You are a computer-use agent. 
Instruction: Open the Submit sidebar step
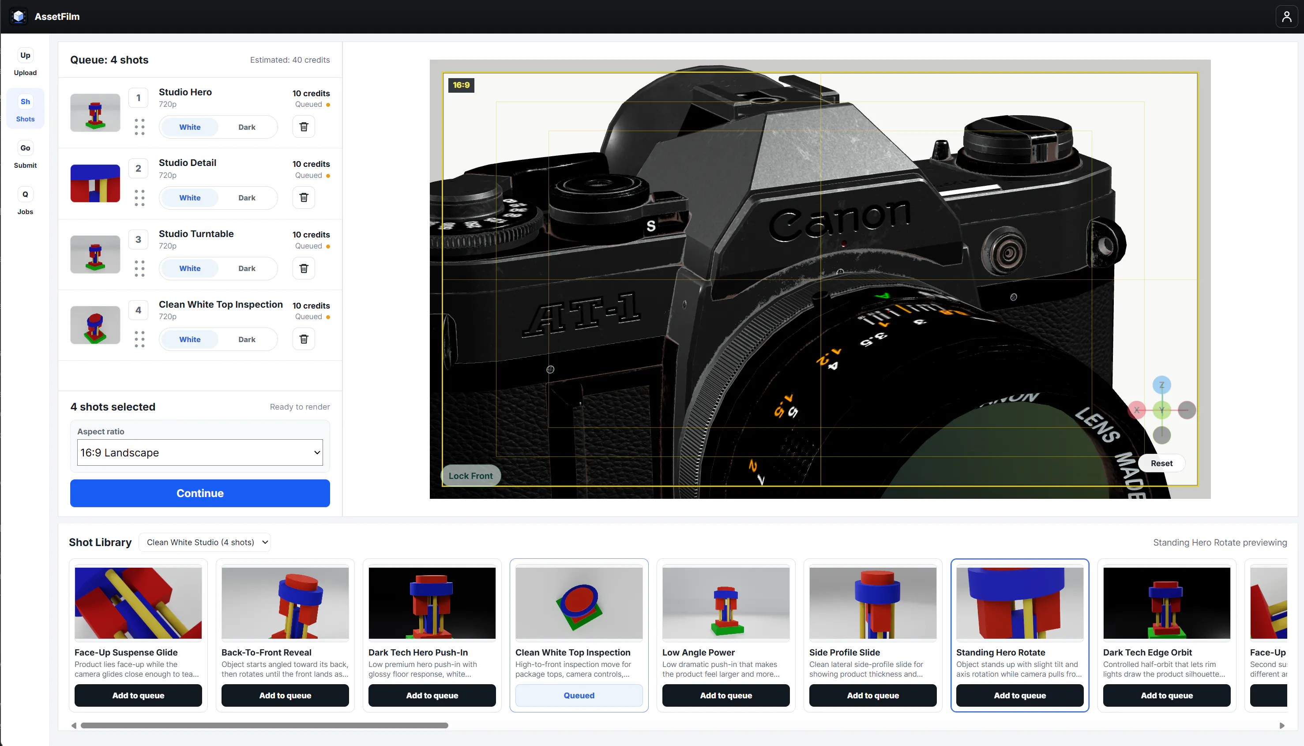click(x=25, y=155)
